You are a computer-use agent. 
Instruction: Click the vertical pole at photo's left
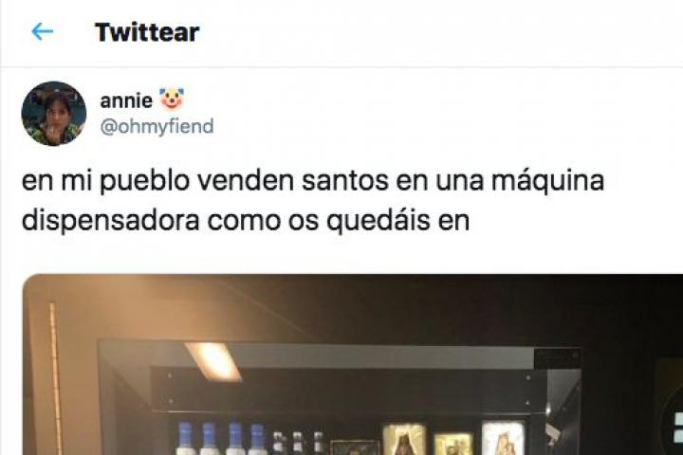pyautogui.click(x=55, y=379)
